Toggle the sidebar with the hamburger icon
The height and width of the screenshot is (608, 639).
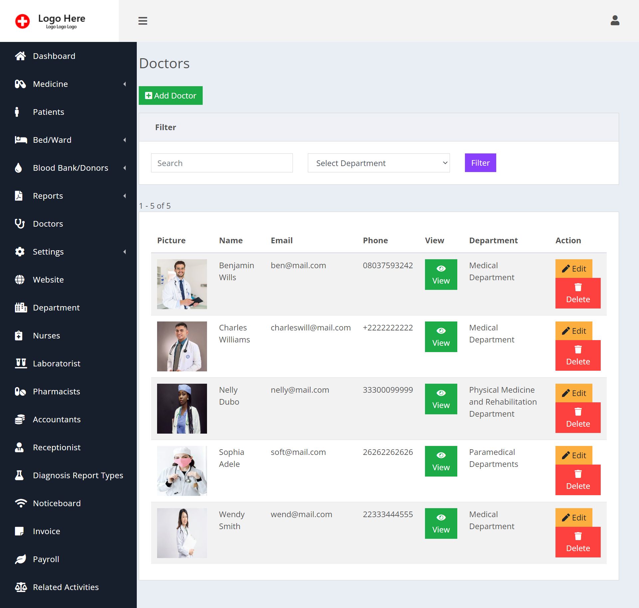[143, 21]
